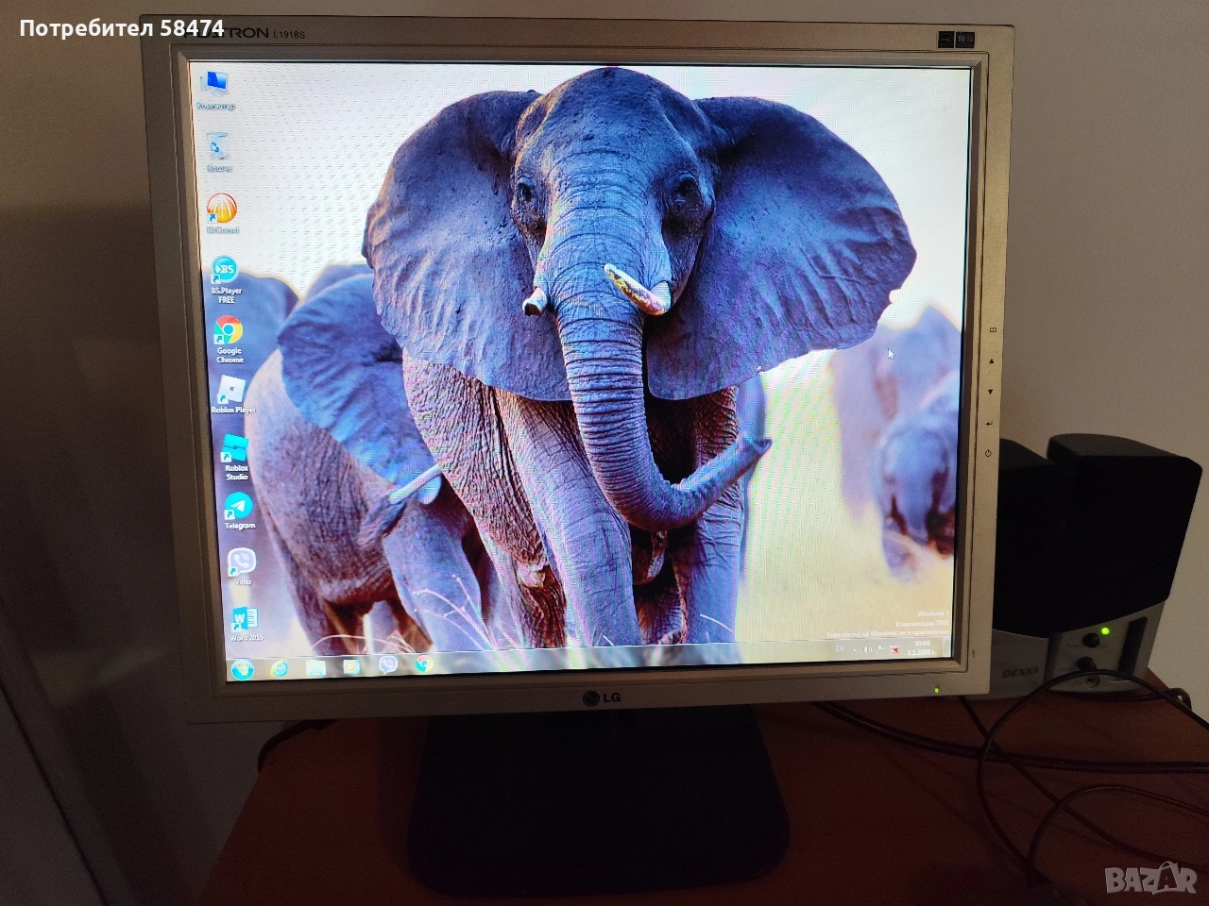Switch the EN input language indicator
The height and width of the screenshot is (906, 1209).
[840, 650]
